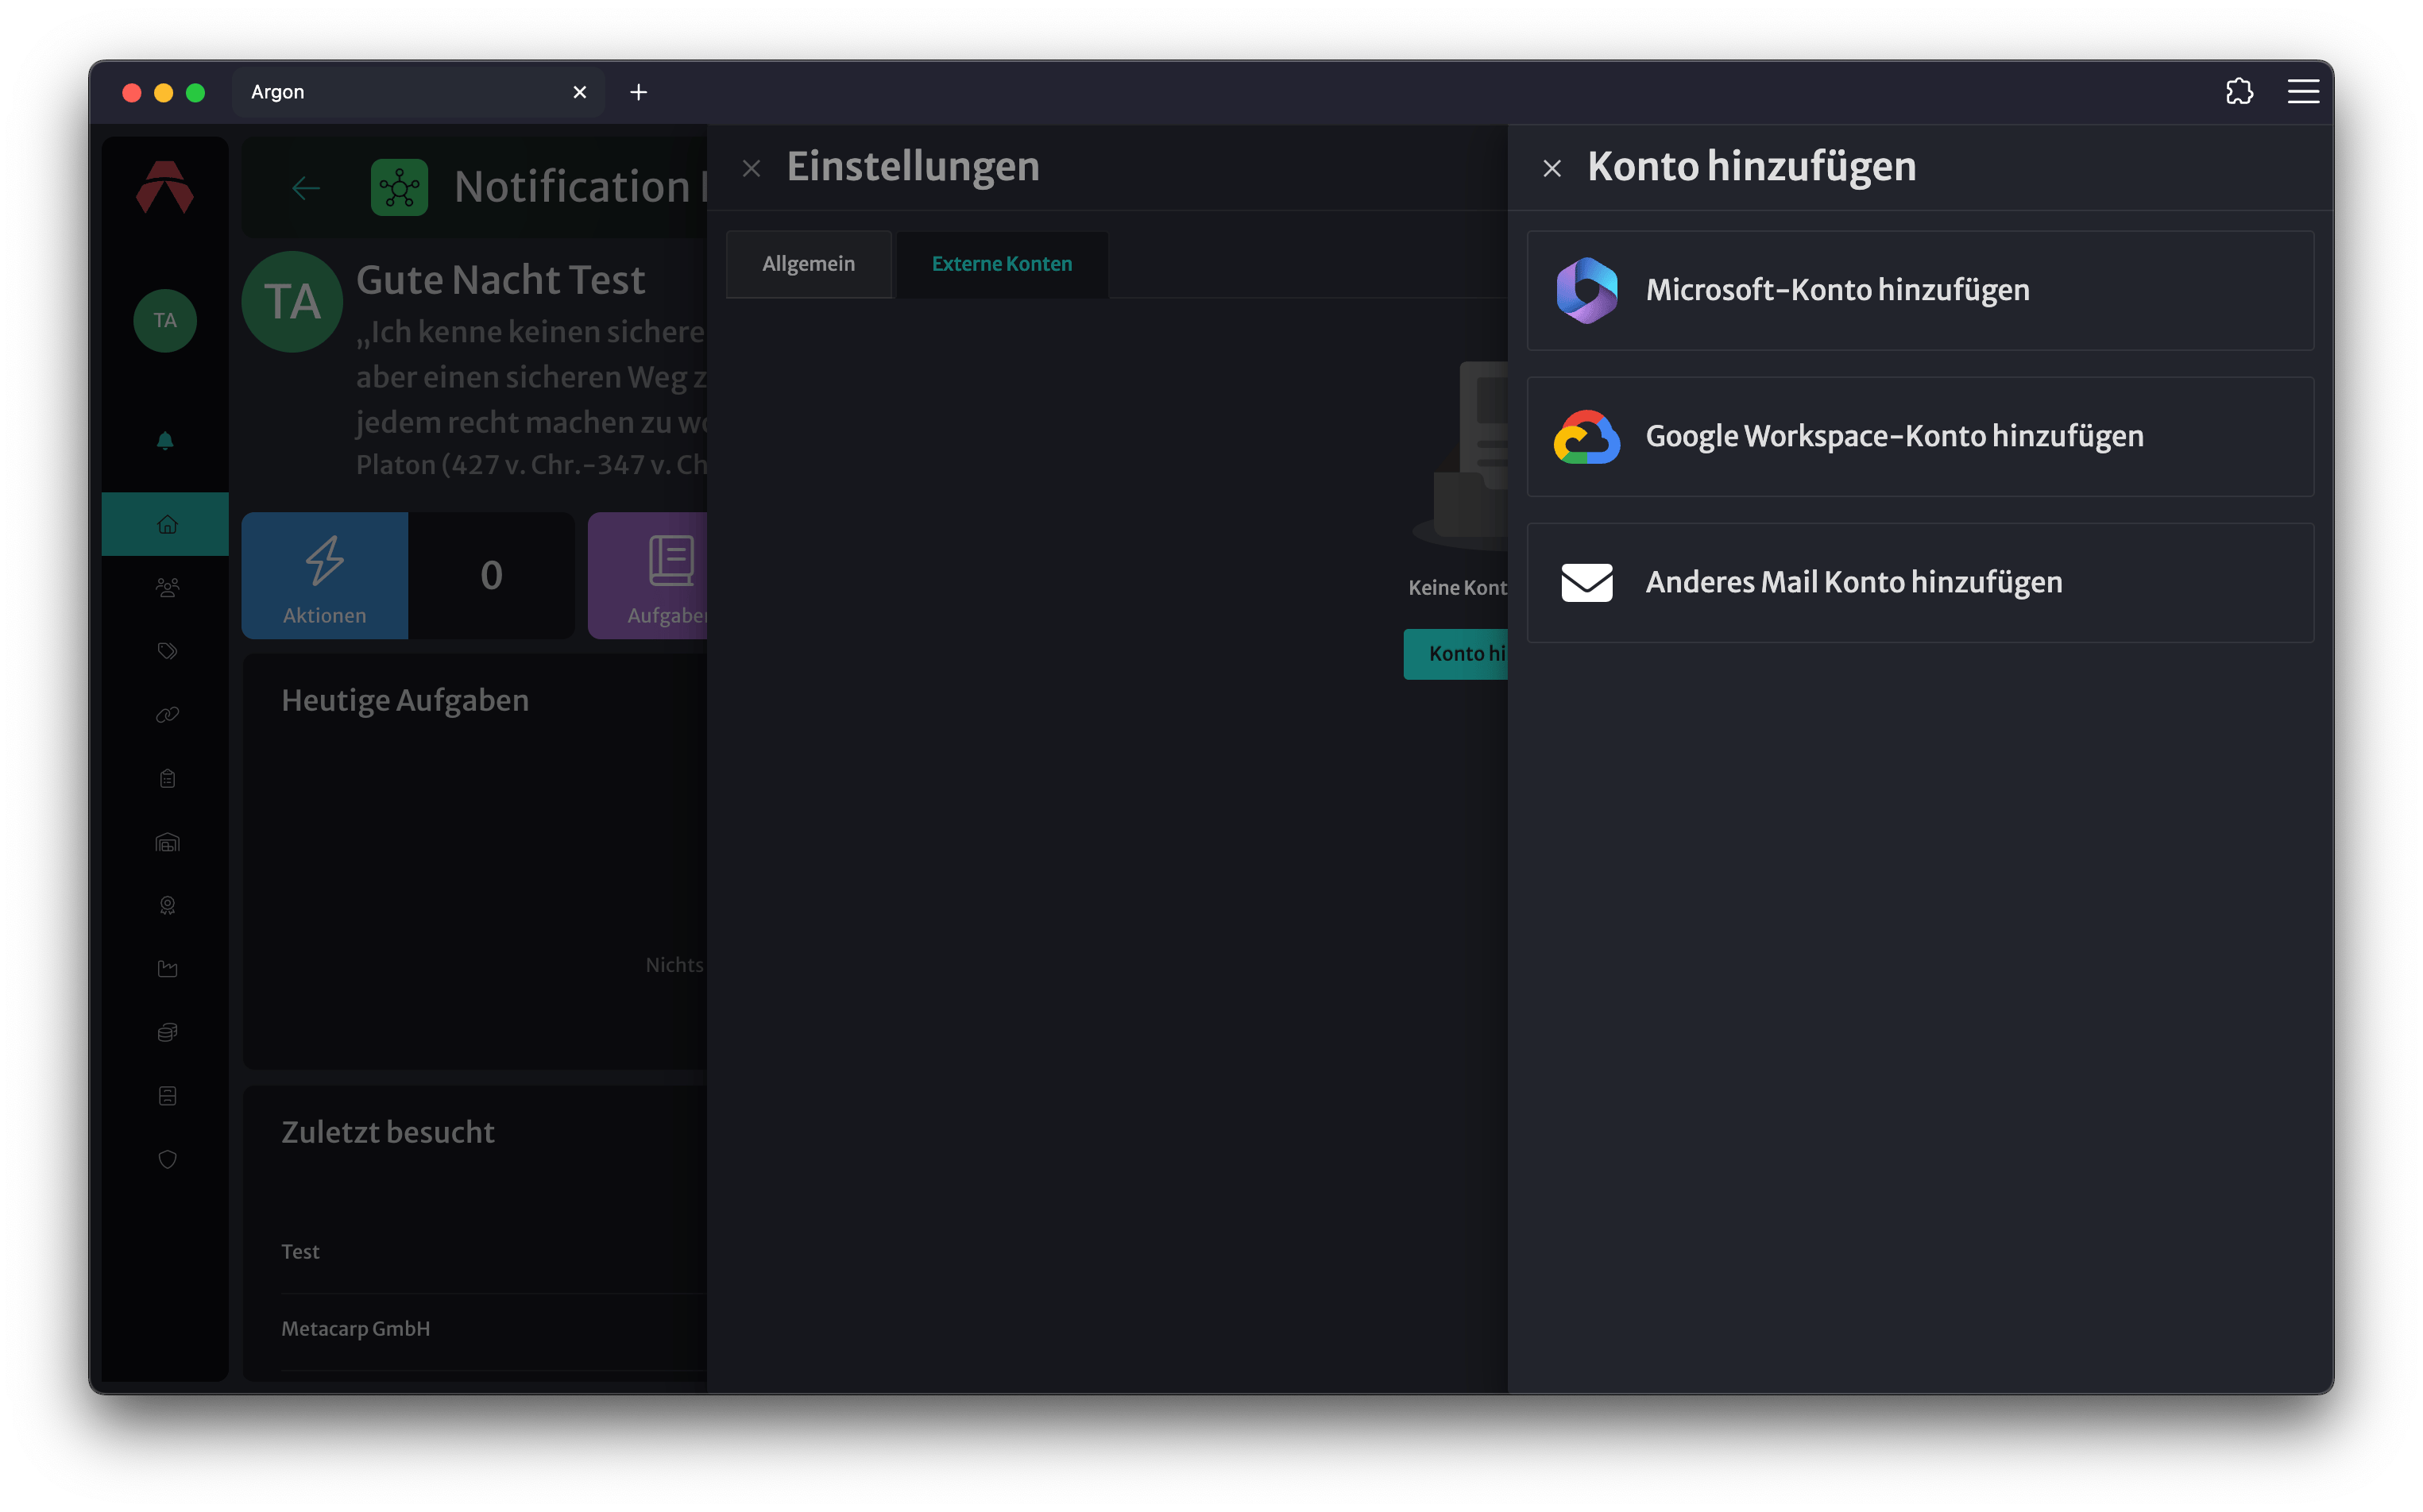Add a Google Workspace account
This screenshot has width=2423, height=1512.
1920,436
